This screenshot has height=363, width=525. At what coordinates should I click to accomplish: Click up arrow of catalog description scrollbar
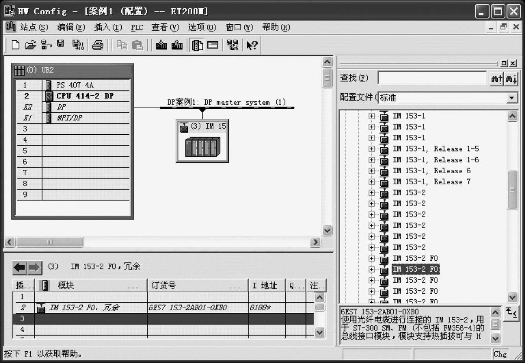tap(495, 311)
